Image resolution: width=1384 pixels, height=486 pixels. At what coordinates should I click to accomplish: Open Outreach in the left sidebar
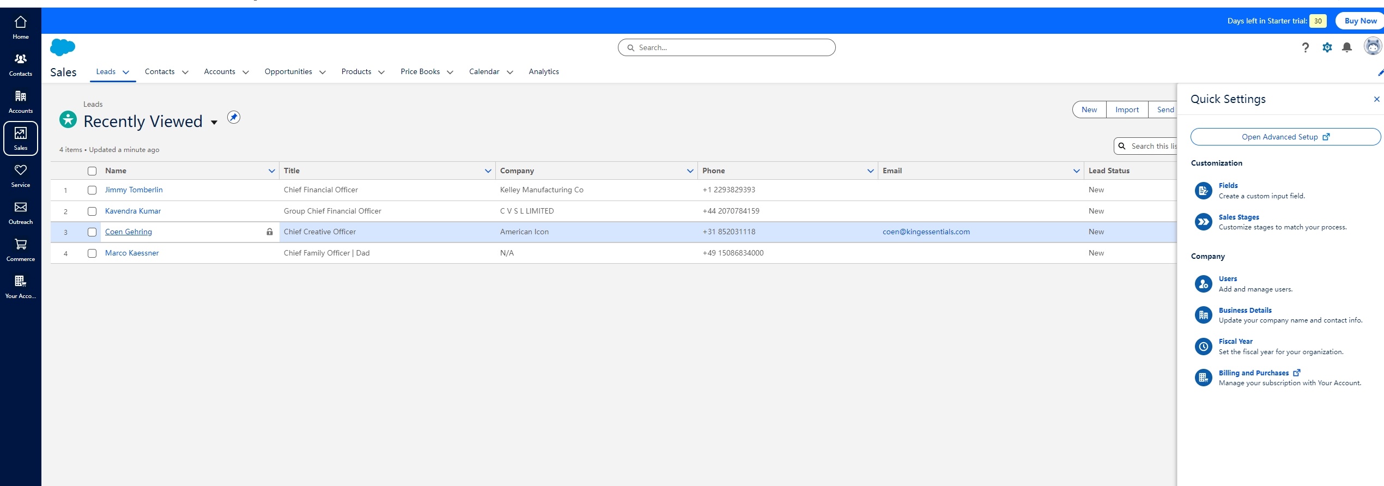(21, 212)
